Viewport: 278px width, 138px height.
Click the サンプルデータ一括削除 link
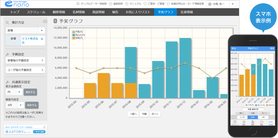[94, 4]
